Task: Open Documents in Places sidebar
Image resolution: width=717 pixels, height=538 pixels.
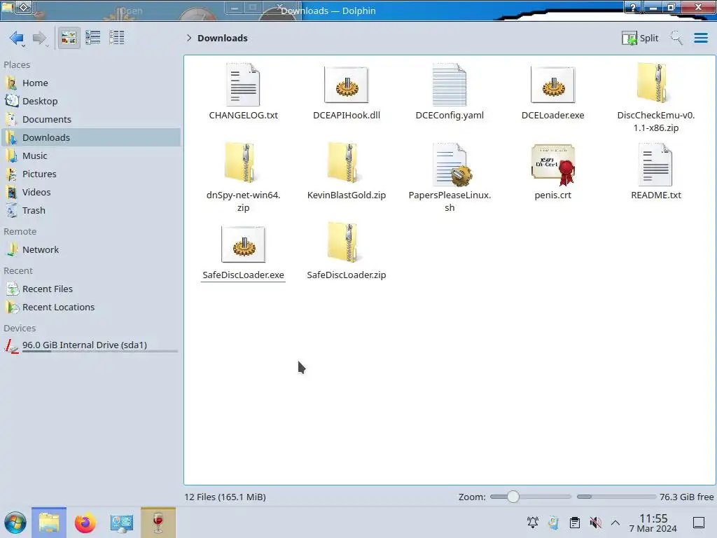Action: (x=90, y=119)
